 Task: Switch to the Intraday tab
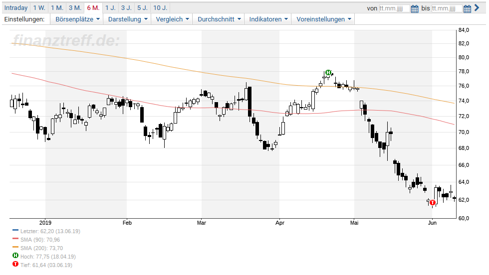[x=16, y=8]
